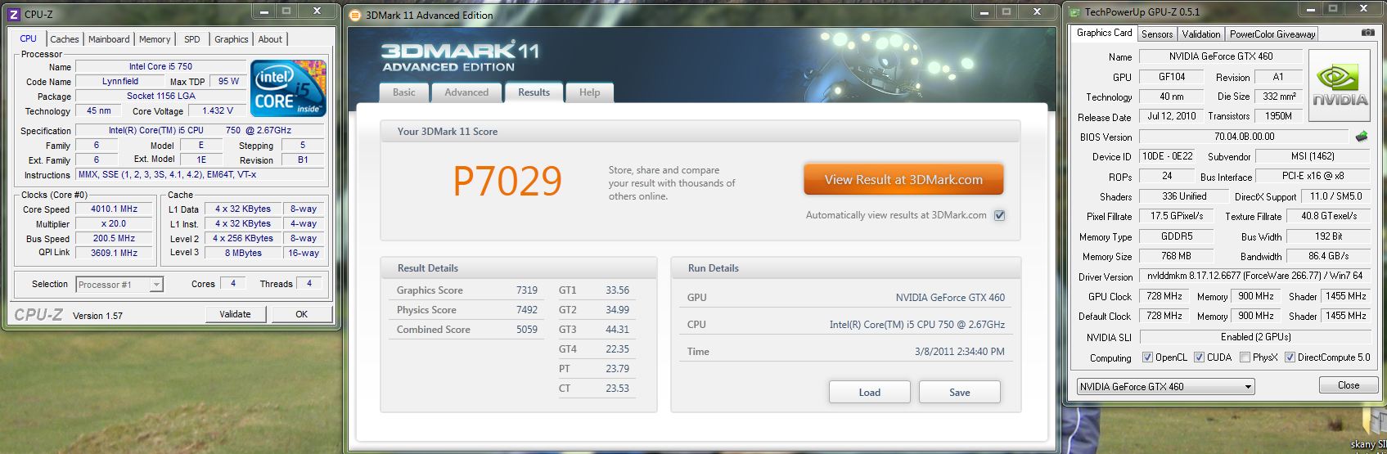Screen dimensions: 1387x454
Task: Switch to the Validation tab in GPU-Z
Action: [1201, 34]
